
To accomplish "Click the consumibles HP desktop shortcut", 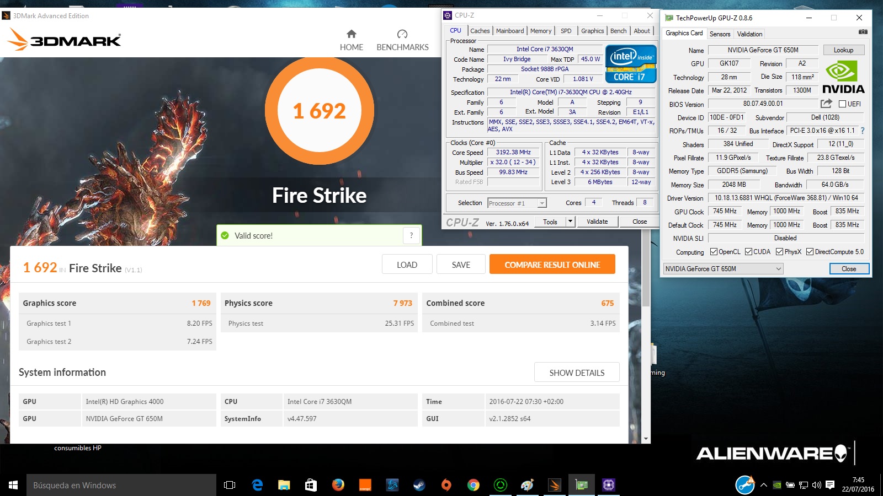I will pos(78,448).
